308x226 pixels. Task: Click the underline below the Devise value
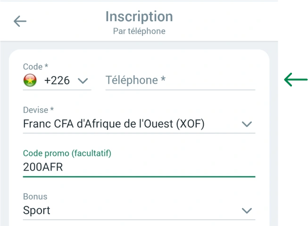pos(139,133)
